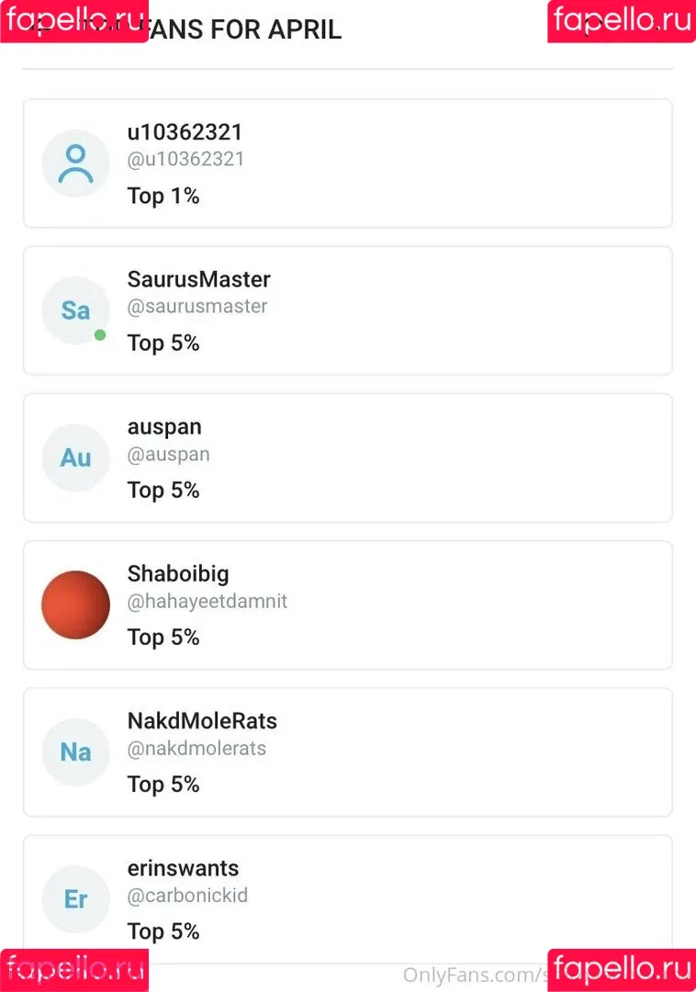Open the erinswants display name

click(x=183, y=868)
